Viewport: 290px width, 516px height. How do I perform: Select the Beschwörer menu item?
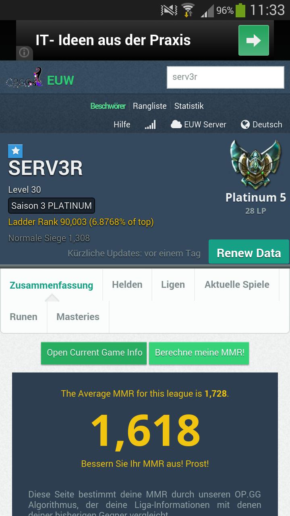coord(108,106)
